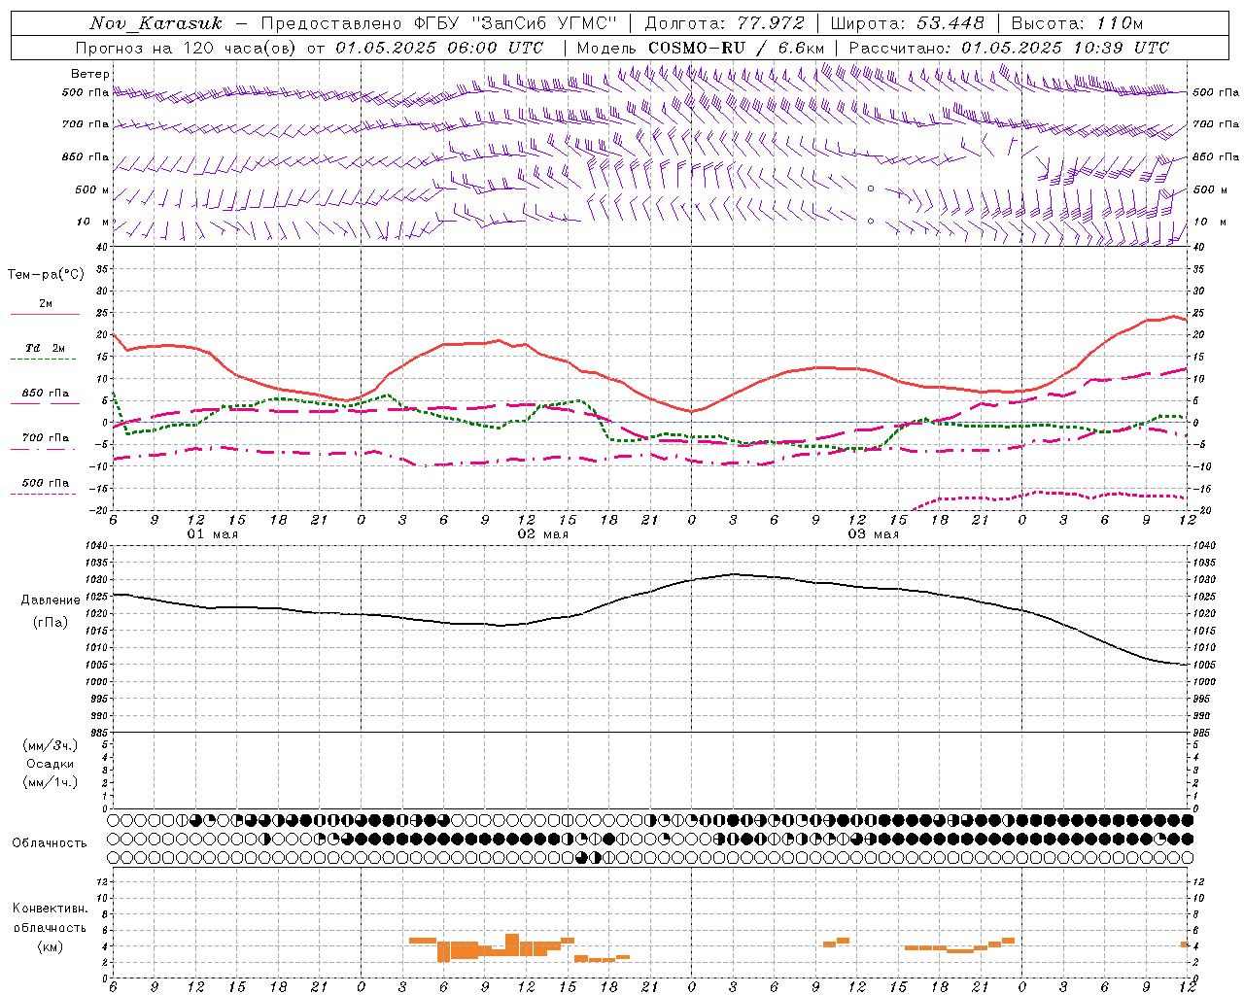Image resolution: width=1244 pixels, height=995 pixels.
Task: Click the Тем-ра(°C) axis title
Action: tap(46, 275)
